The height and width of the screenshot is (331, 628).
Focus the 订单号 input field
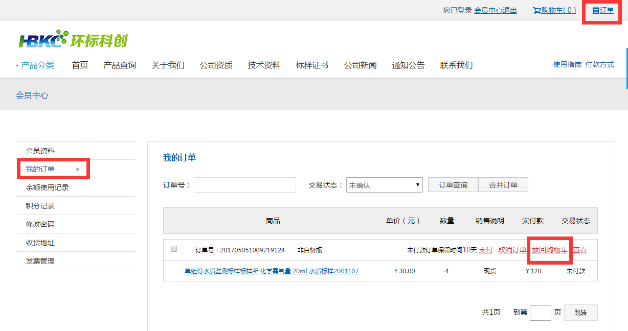click(244, 185)
